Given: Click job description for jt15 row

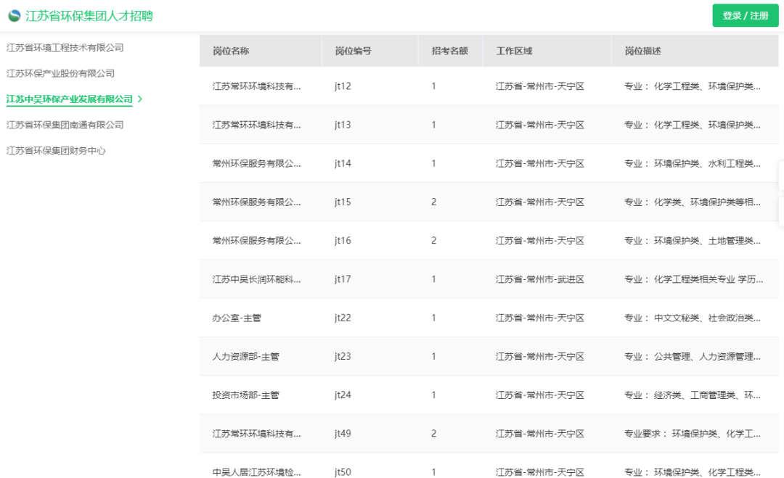Looking at the screenshot, I should pos(692,202).
